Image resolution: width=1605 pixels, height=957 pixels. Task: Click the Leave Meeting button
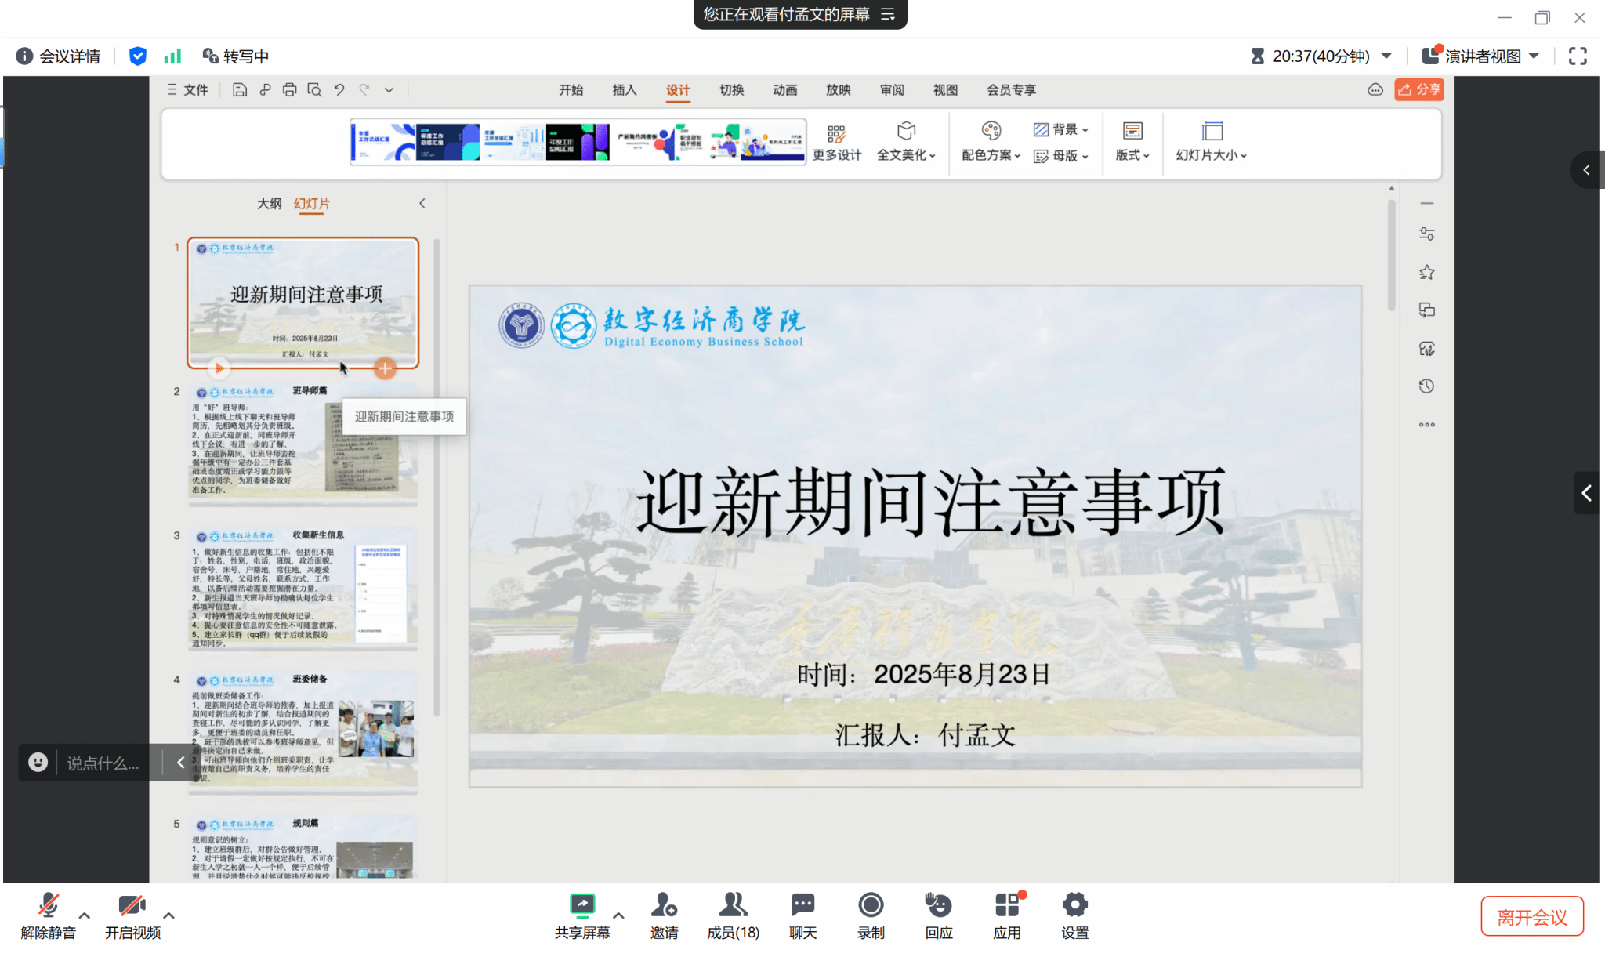point(1531,916)
